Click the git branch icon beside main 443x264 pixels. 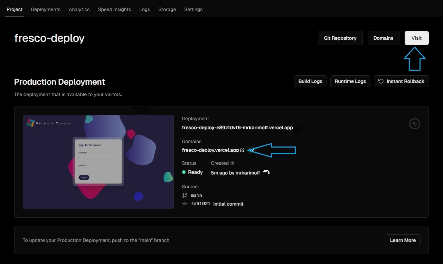coord(185,195)
